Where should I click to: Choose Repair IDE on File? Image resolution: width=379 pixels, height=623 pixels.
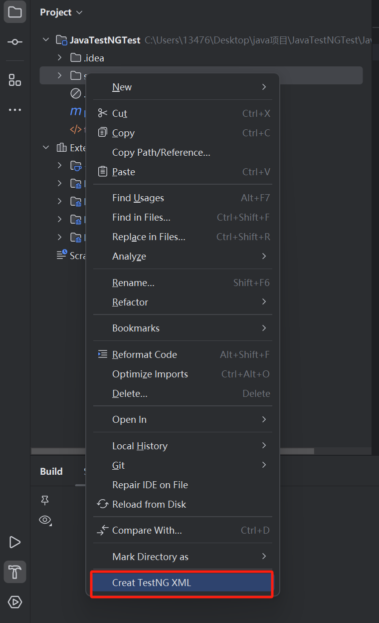(183, 485)
